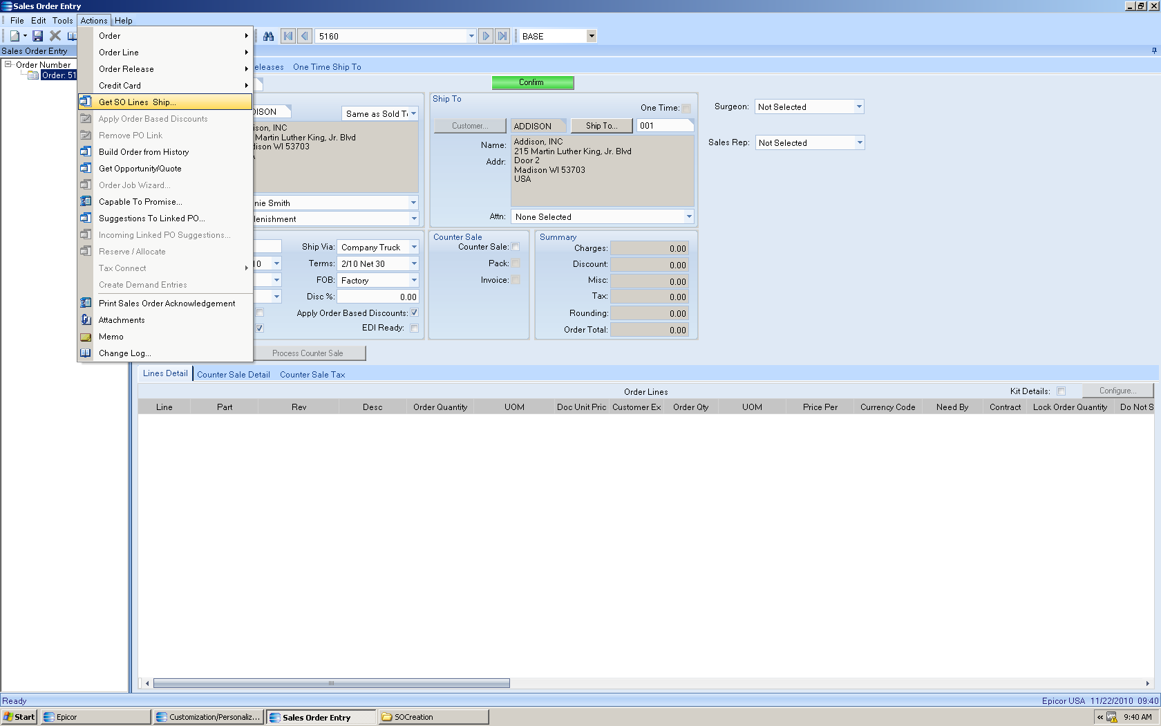Click the horizontal scrollbar thumb in order lines
1161x726 pixels.
pos(331,683)
